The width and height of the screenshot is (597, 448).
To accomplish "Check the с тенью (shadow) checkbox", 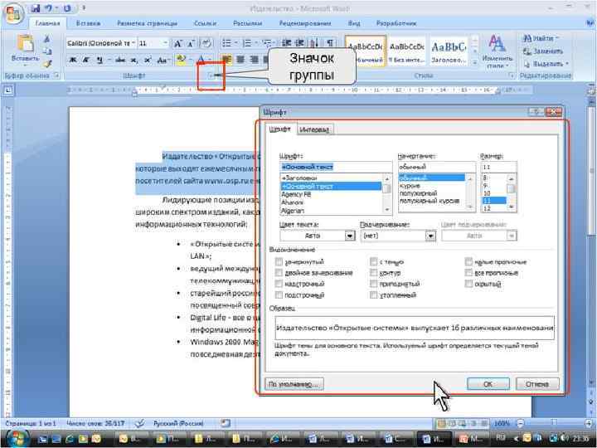I will (373, 261).
